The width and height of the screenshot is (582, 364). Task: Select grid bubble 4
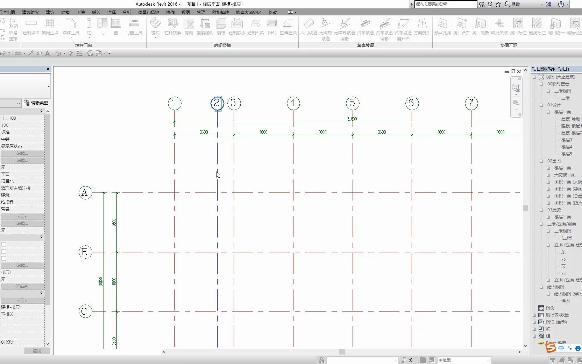[x=293, y=103]
